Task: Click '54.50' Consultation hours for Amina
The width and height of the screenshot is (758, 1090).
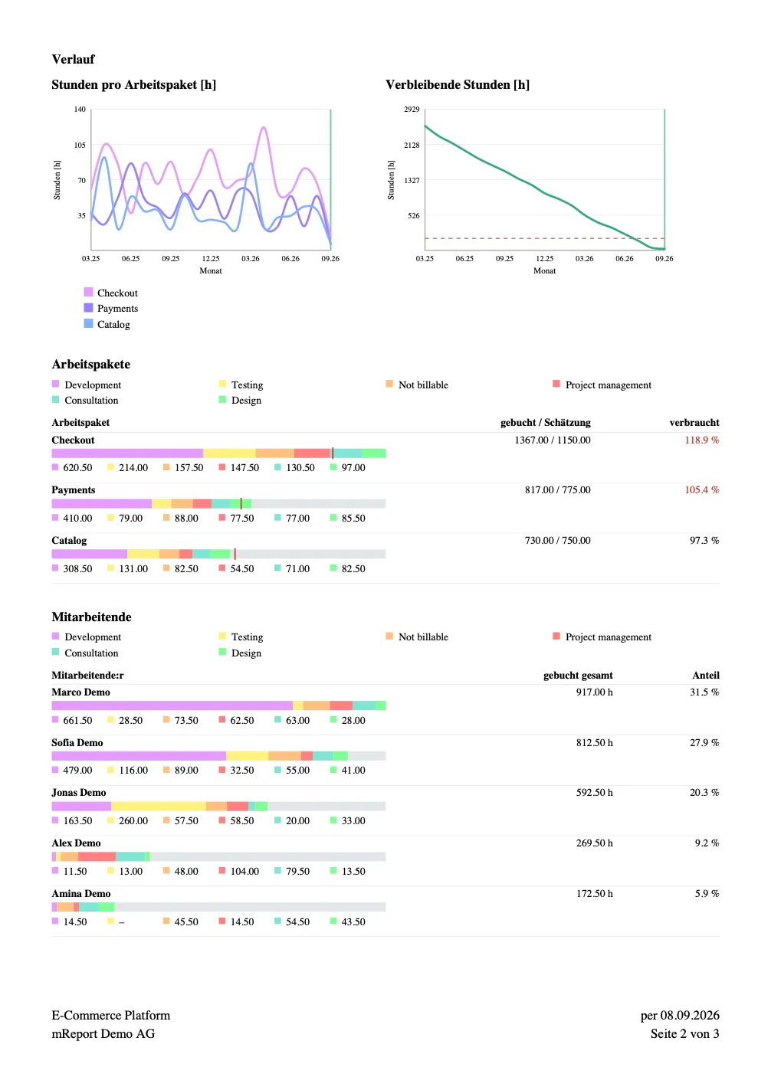Action: click(297, 921)
